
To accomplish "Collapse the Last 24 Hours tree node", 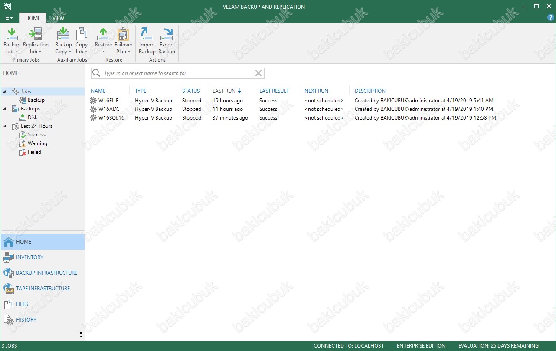I will (5, 126).
